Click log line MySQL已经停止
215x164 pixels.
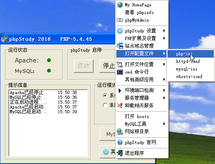point(28,97)
